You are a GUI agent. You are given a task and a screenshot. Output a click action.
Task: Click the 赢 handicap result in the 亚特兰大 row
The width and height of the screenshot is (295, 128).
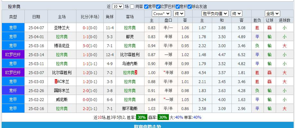(270, 28)
